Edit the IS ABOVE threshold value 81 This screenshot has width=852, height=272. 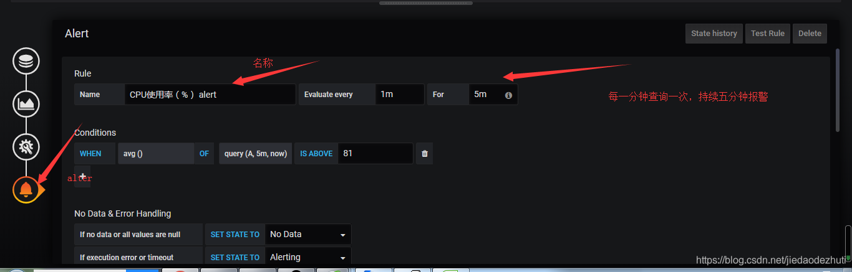point(375,153)
